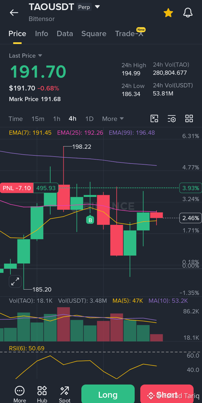
Task: Tap the MA(10): 53.2K volume label
Action: (x=168, y=301)
